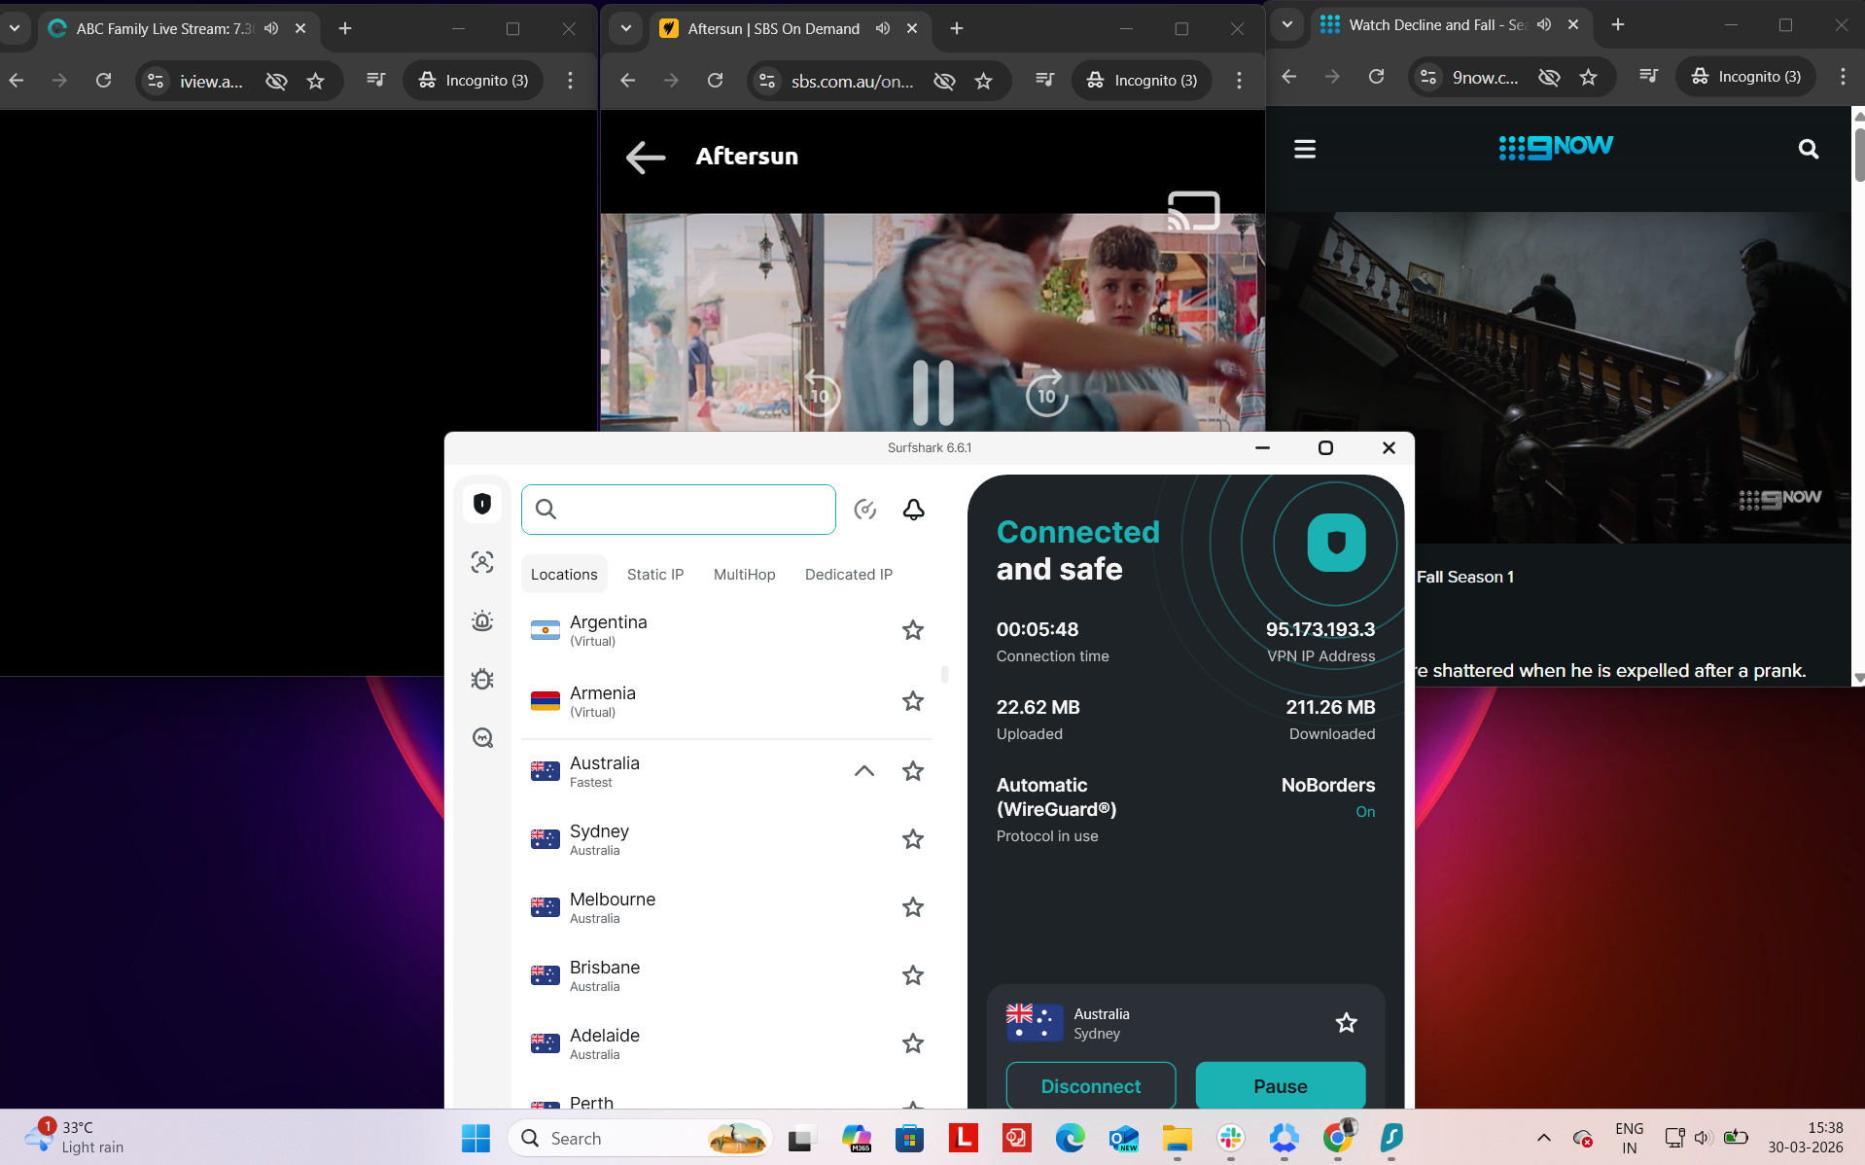
Task: Click the Cast icon on SBS player
Action: [1194, 210]
